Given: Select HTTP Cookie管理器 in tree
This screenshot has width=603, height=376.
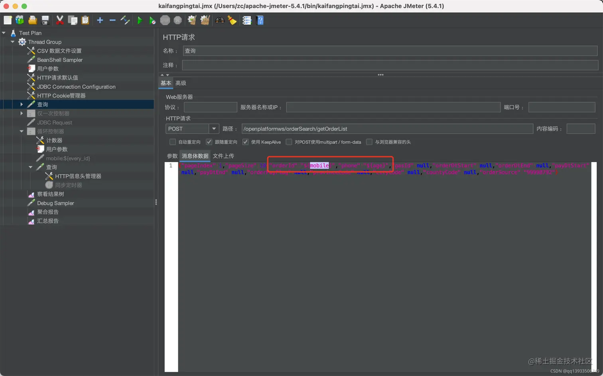Looking at the screenshot, I should tap(61, 95).
